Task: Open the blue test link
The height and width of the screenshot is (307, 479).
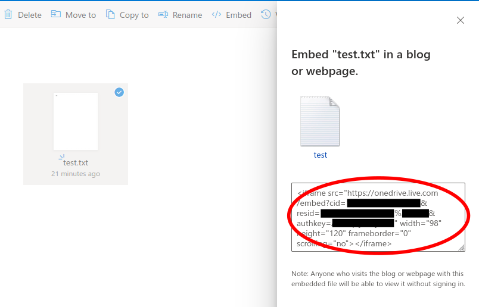Action: (320, 155)
